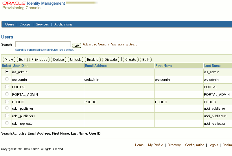Choose the uddi_publisher radio button
Screen dimensions: 232x156
click(7, 108)
